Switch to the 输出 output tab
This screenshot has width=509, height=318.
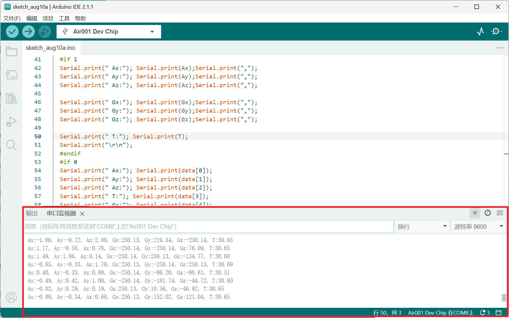click(32, 213)
